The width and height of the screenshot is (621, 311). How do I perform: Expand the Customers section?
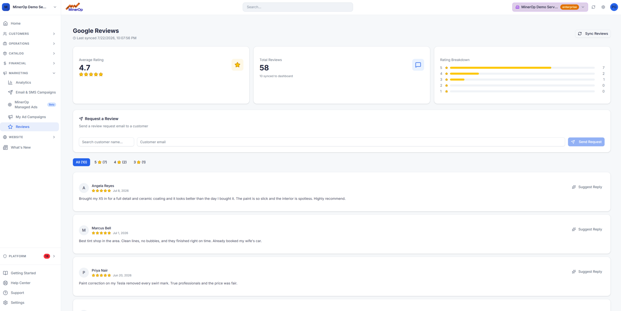click(x=29, y=34)
